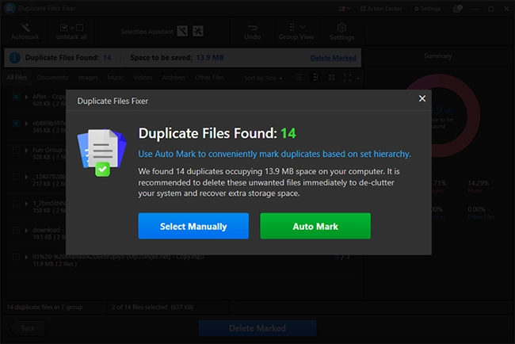
Task: Expand the download group
Action: click(26, 230)
